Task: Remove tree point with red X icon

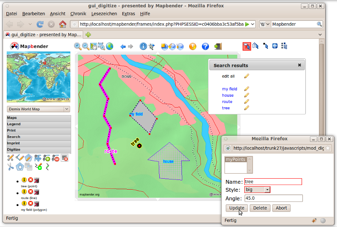Action: (30, 180)
